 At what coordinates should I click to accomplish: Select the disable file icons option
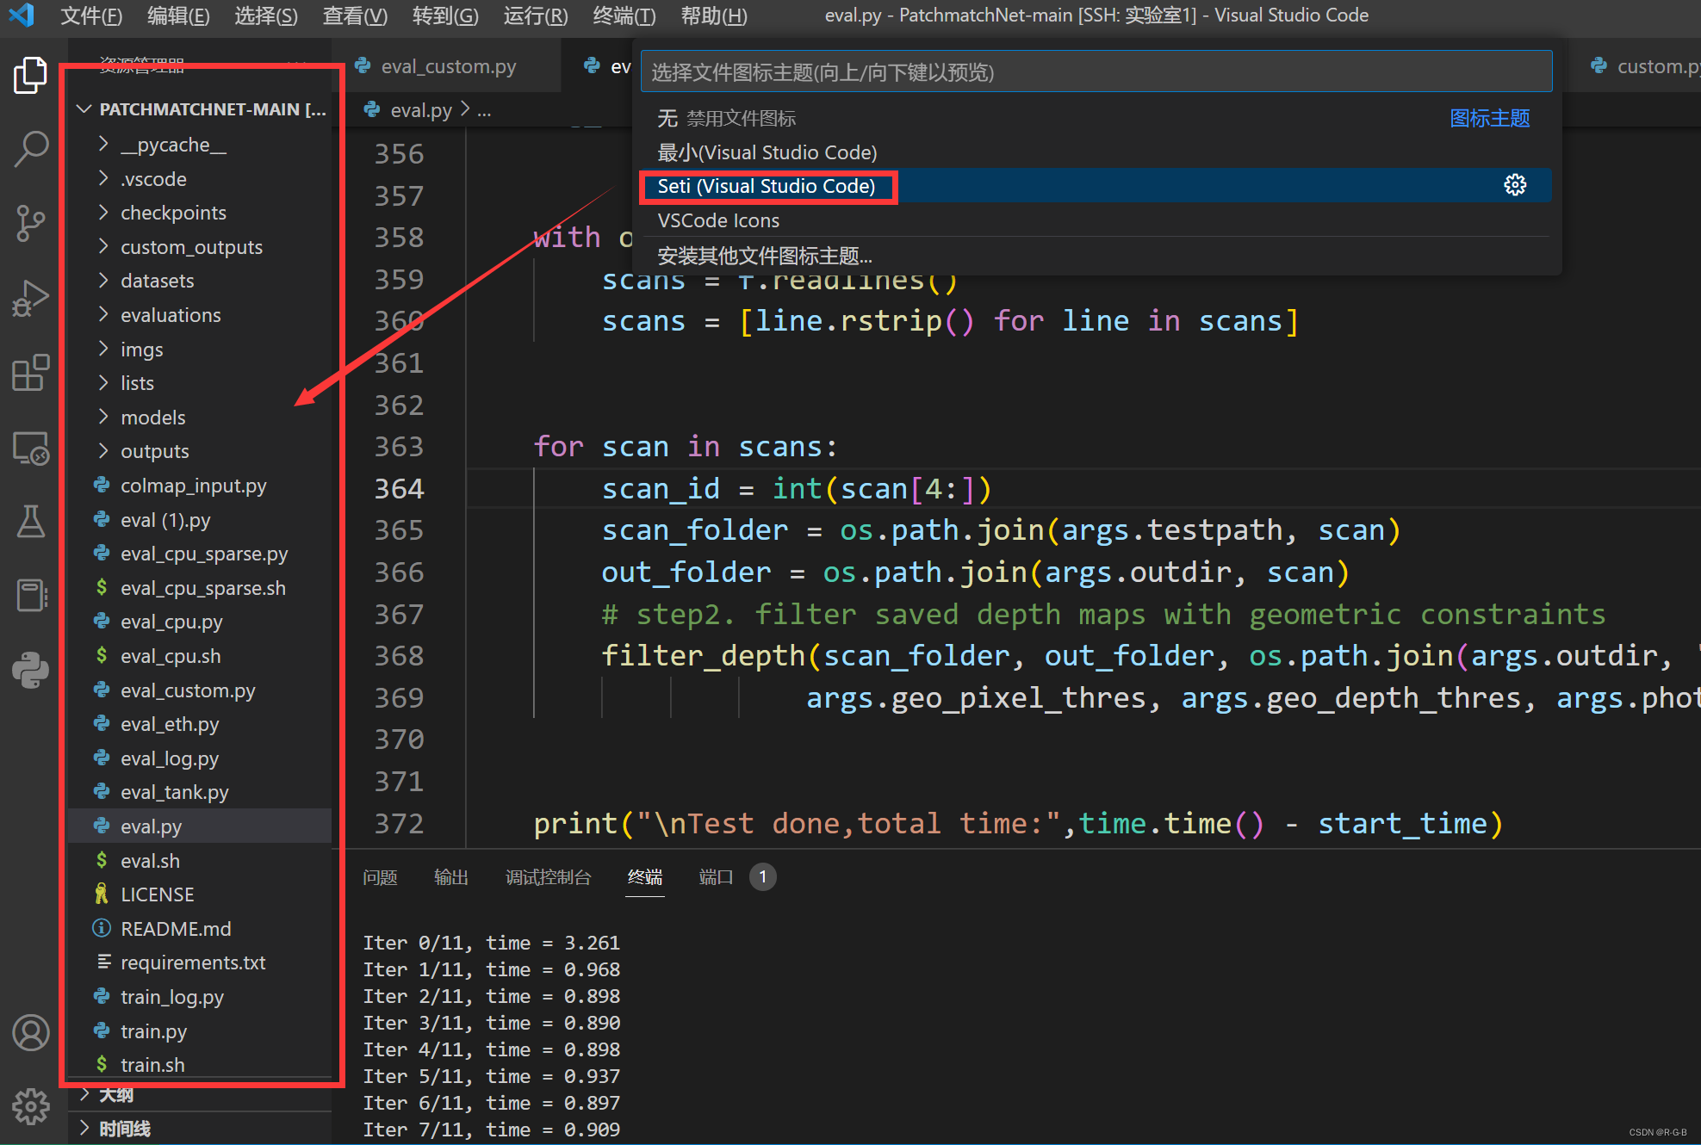(728, 118)
